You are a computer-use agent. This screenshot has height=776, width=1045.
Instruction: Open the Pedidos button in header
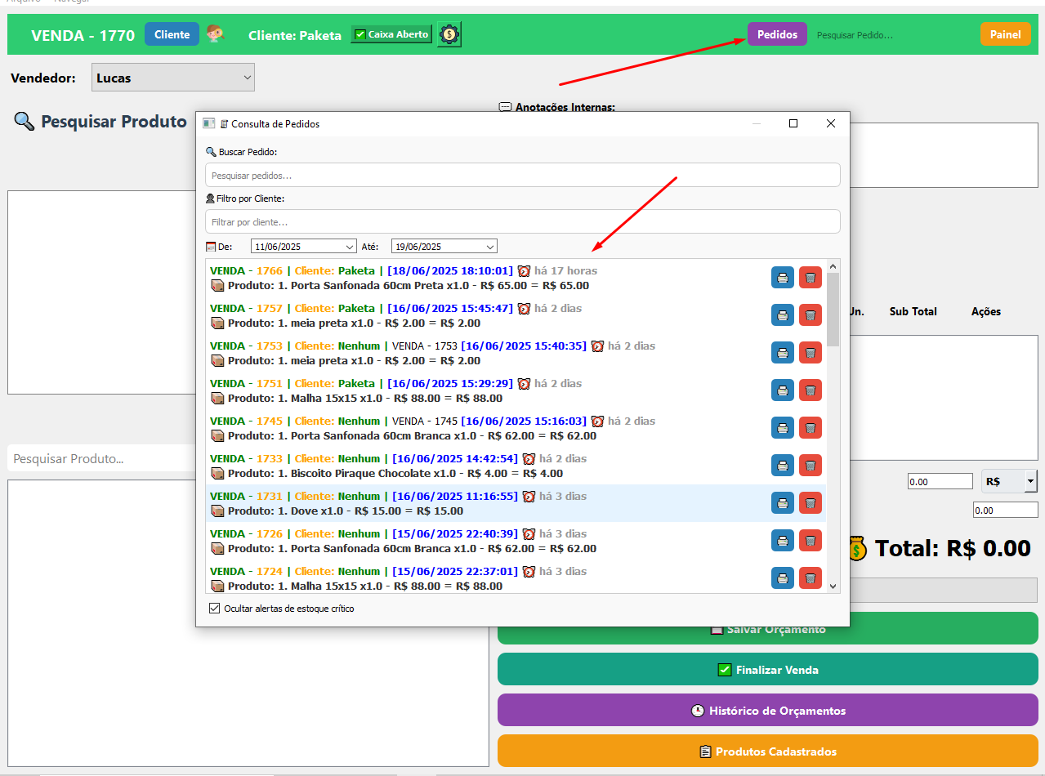pyautogui.click(x=777, y=34)
